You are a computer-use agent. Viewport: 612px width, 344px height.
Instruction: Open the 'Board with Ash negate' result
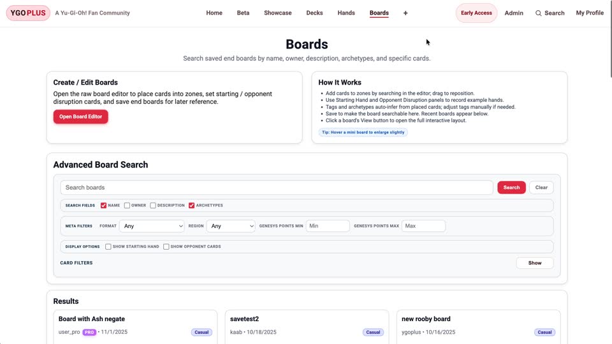point(92,319)
